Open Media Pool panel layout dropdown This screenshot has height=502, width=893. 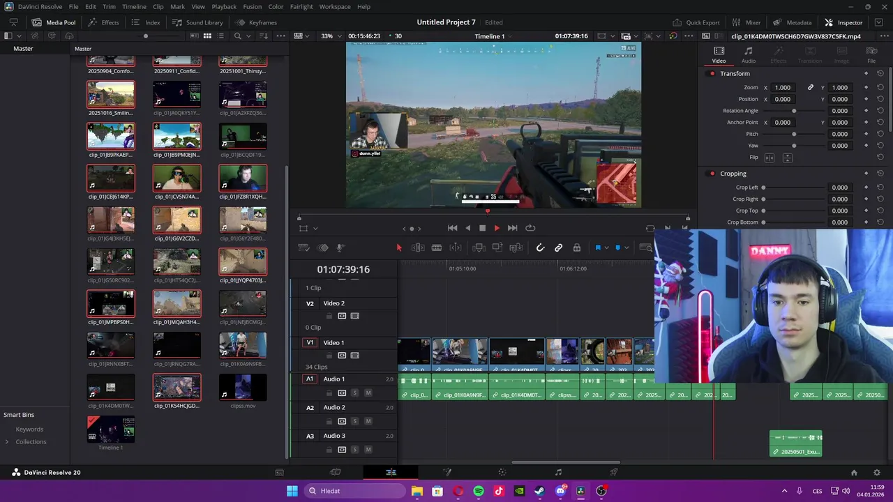click(x=19, y=36)
